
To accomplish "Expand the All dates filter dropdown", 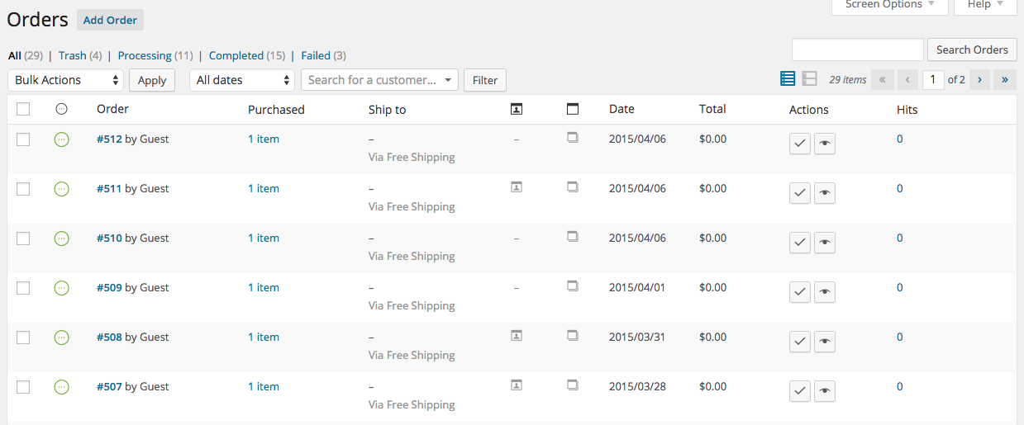I will coord(242,80).
